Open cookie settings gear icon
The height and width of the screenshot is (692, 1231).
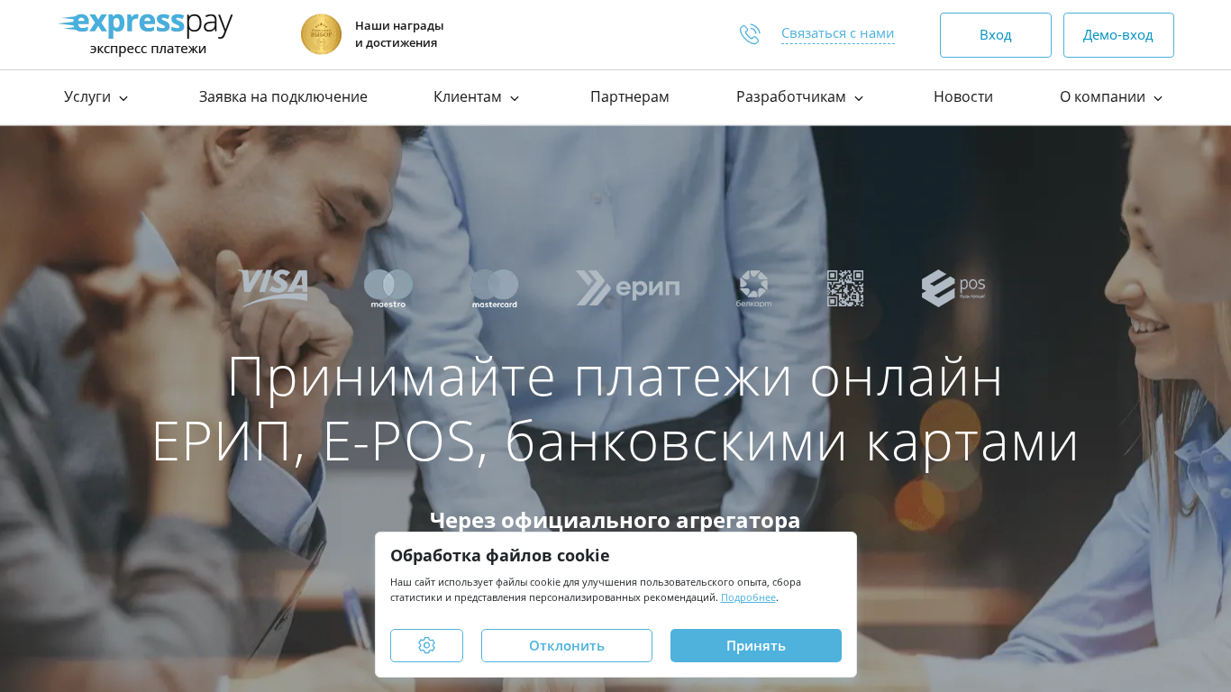point(426,645)
